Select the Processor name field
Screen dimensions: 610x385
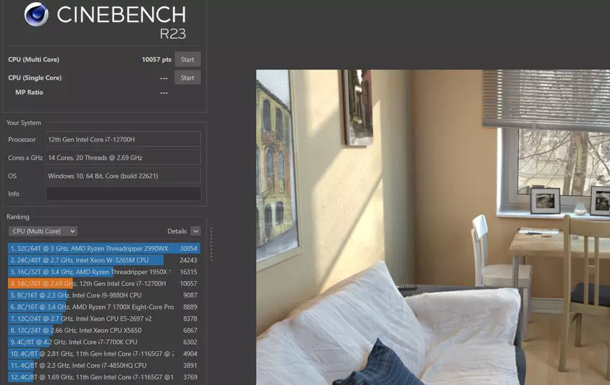pos(123,139)
